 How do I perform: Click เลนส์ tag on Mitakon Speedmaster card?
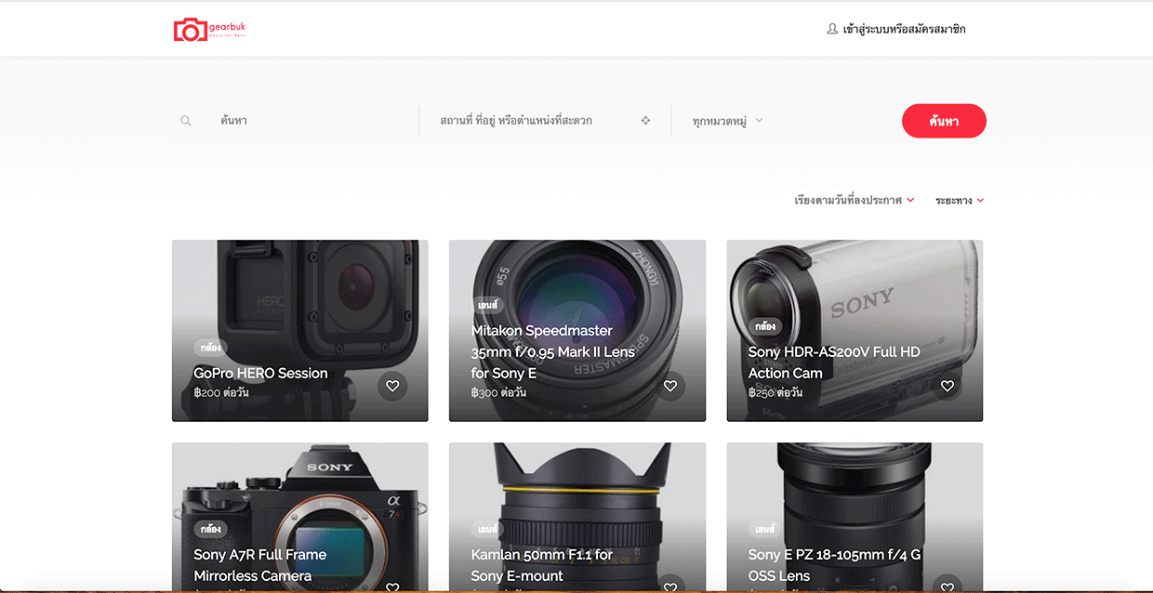(488, 305)
